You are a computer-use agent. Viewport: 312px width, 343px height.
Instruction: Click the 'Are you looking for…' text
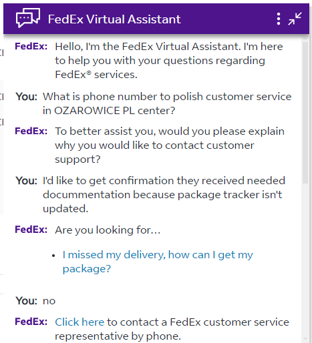pos(108,230)
